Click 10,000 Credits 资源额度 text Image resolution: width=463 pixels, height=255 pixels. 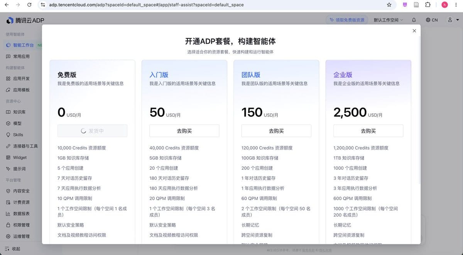click(x=81, y=148)
